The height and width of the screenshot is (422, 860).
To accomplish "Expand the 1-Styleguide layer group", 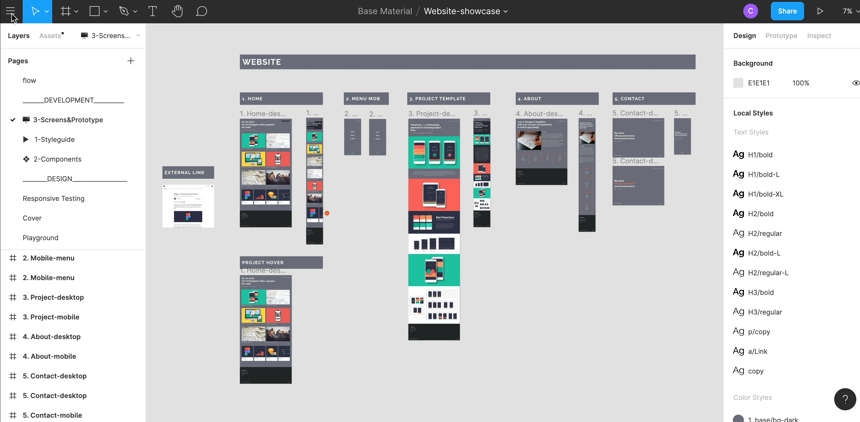I will coord(26,139).
